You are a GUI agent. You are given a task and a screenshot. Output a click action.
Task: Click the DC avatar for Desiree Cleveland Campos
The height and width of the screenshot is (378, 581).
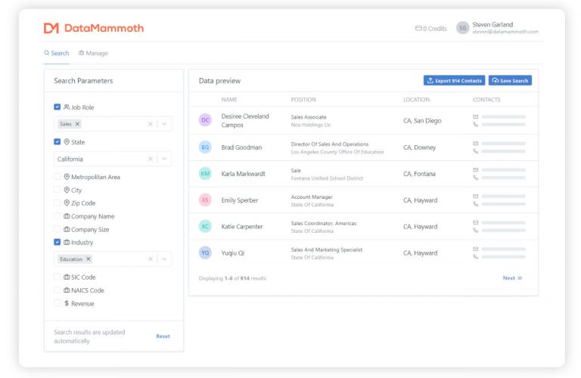(x=205, y=120)
